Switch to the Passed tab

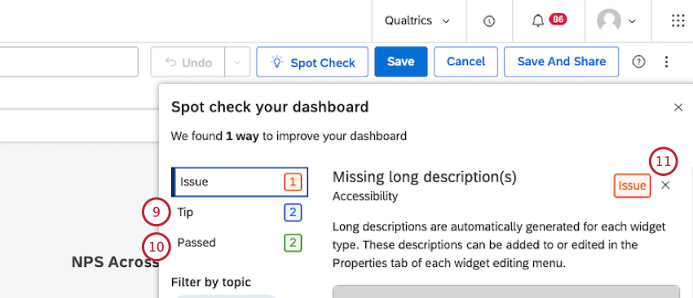click(240, 243)
